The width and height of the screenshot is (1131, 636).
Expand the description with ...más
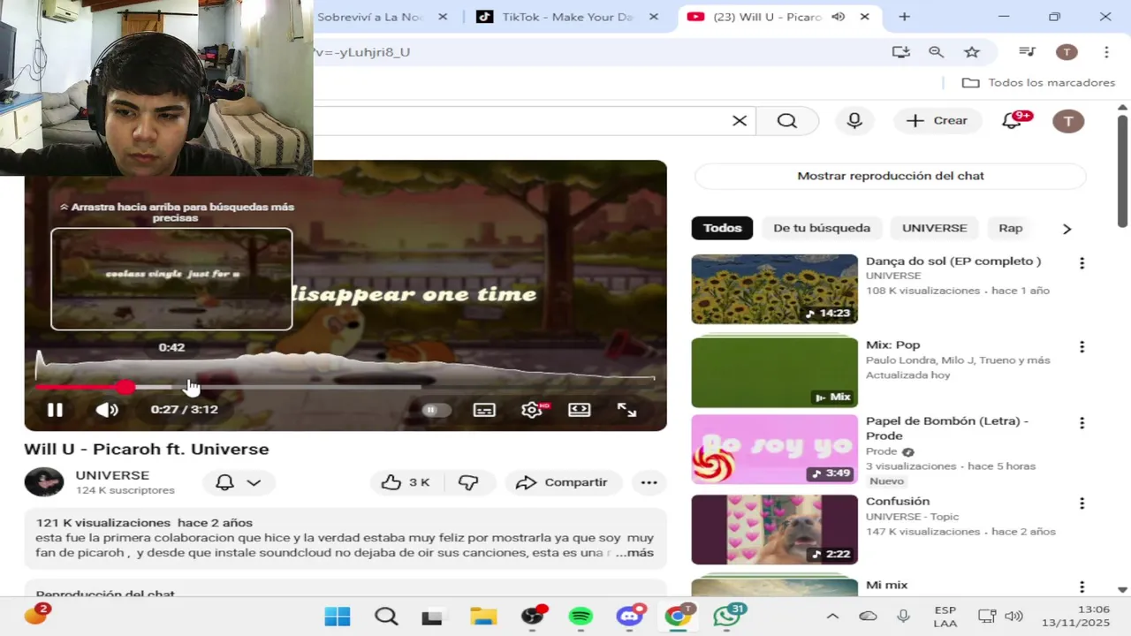pos(634,553)
